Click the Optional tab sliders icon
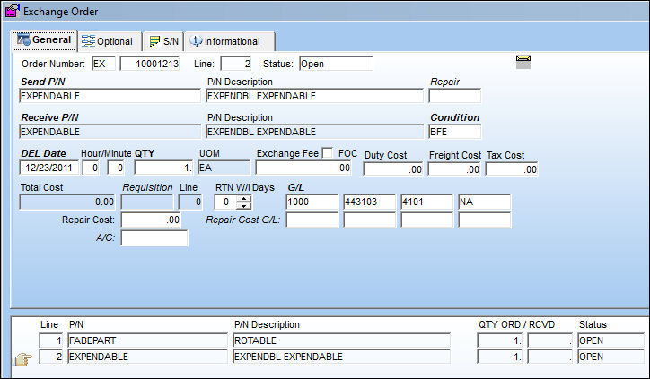This screenshot has height=379, width=650. (x=88, y=41)
